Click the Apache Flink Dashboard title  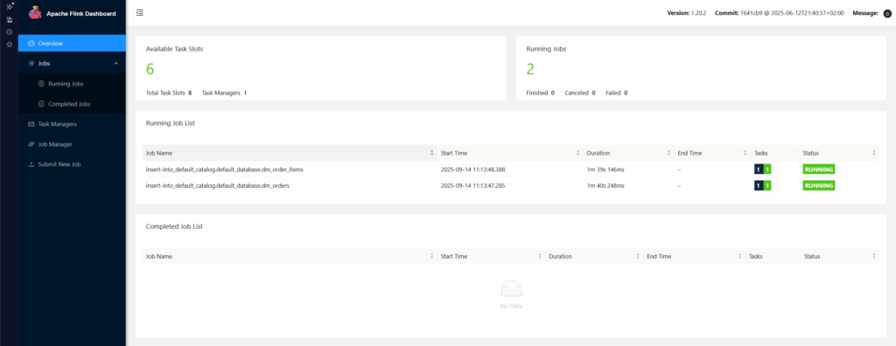(x=81, y=13)
